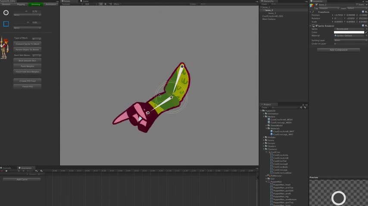Click the Finish FFD button

28,87
